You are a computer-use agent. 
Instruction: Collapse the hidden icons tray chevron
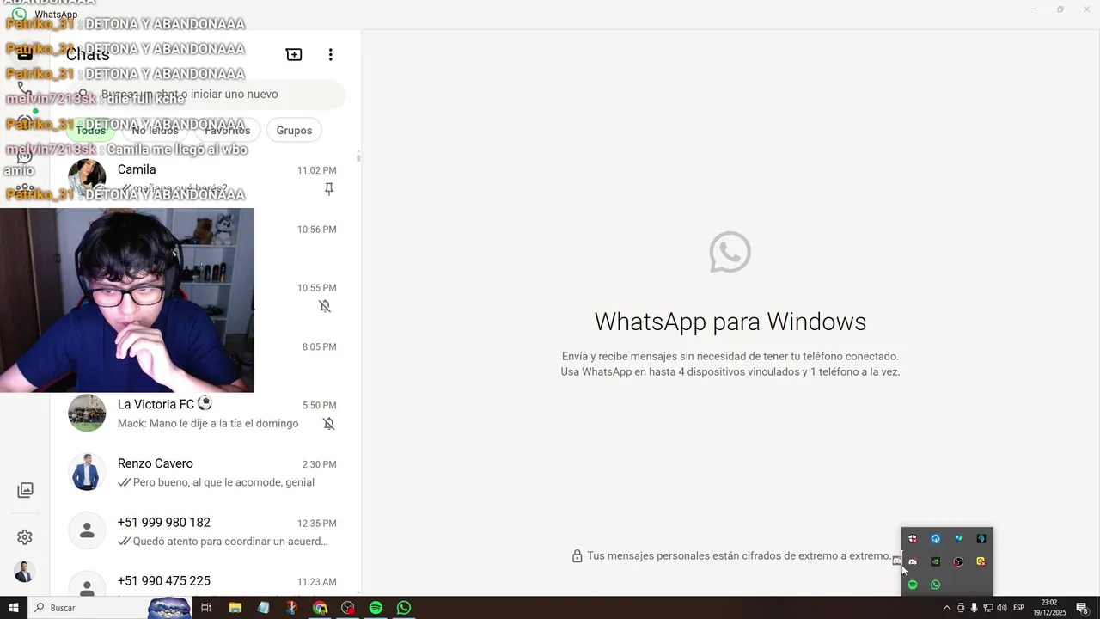pyautogui.click(x=947, y=608)
